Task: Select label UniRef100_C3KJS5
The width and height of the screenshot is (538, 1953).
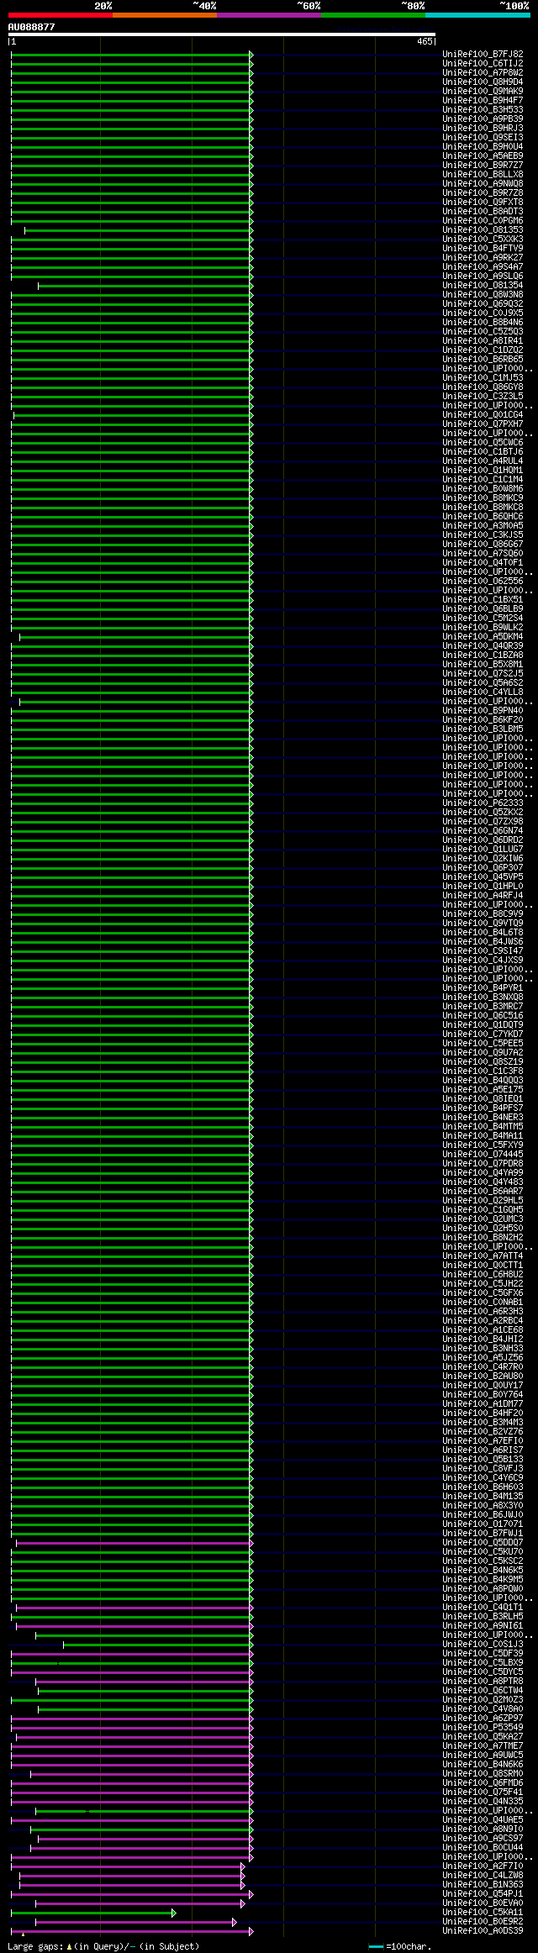Action: click(x=483, y=535)
